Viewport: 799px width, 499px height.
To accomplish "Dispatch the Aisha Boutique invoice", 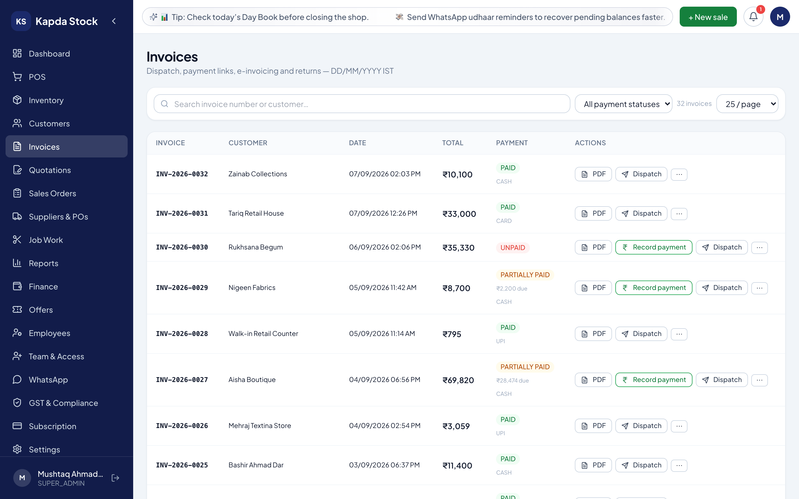I will pyautogui.click(x=722, y=380).
